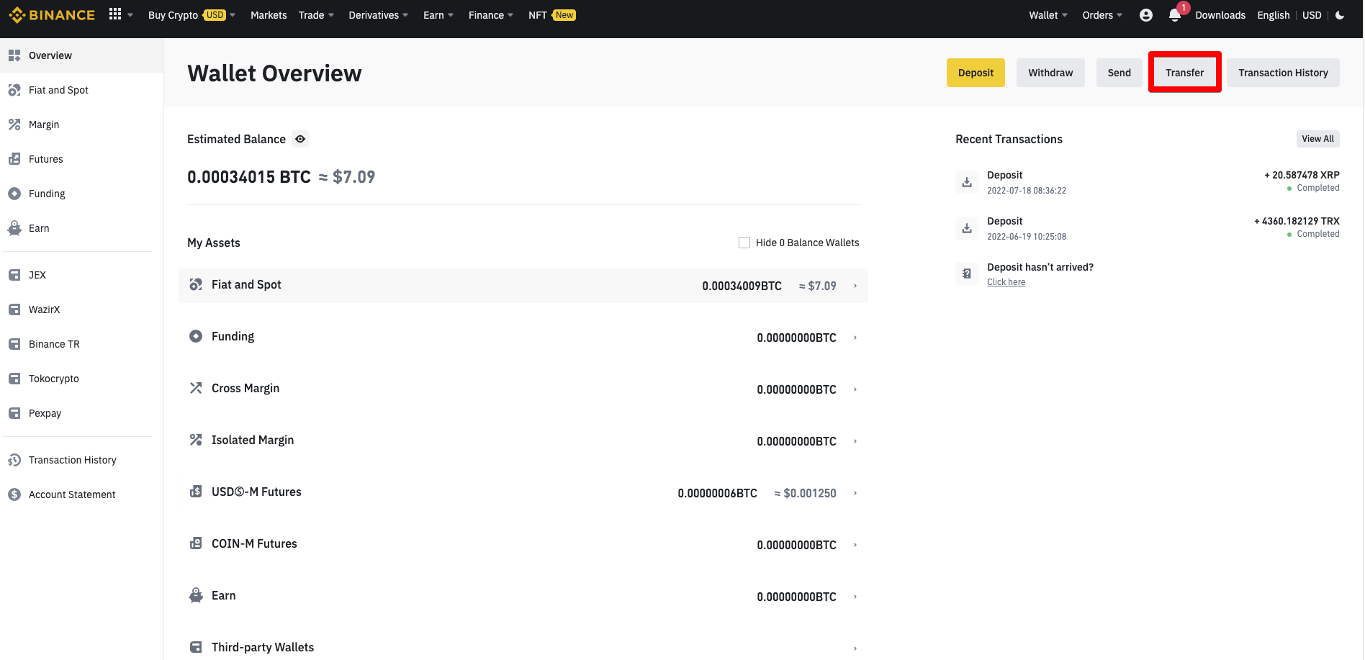The width and height of the screenshot is (1365, 660).
Task: Open Downloads in the top bar
Action: click(1220, 15)
